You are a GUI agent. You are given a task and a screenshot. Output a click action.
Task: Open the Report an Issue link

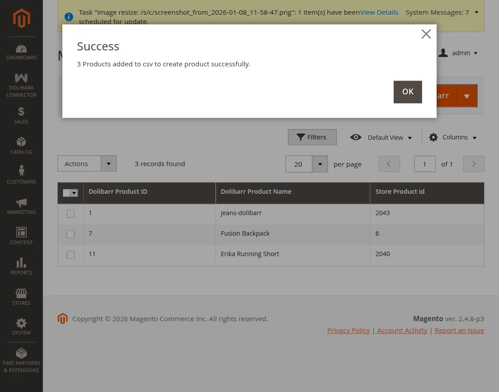459,330
